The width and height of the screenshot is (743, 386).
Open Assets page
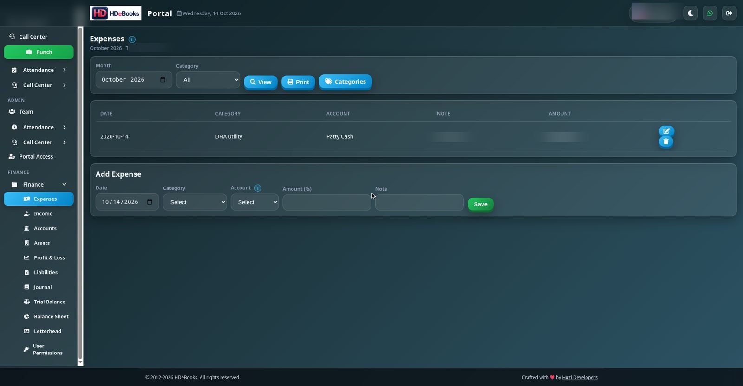(42, 243)
